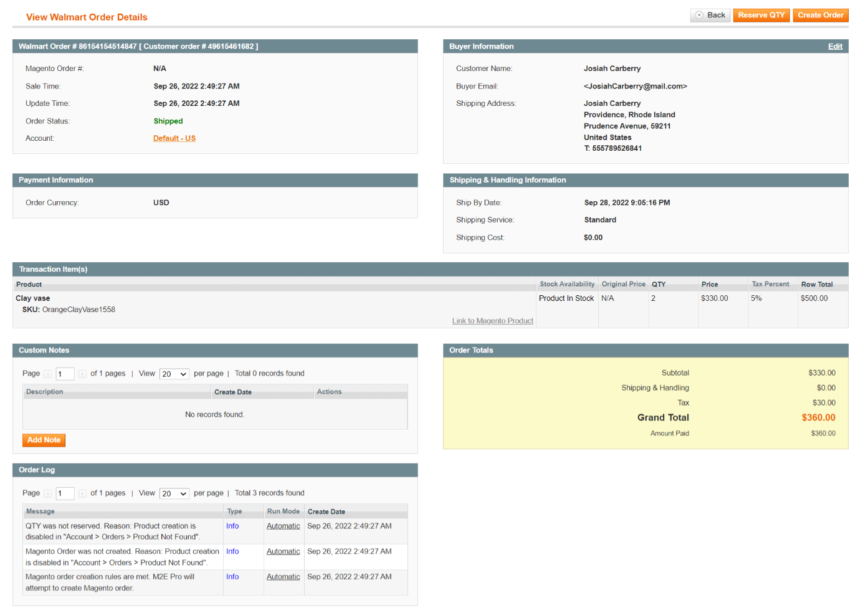
Task: Click the Standard shipping service value
Action: coord(600,220)
